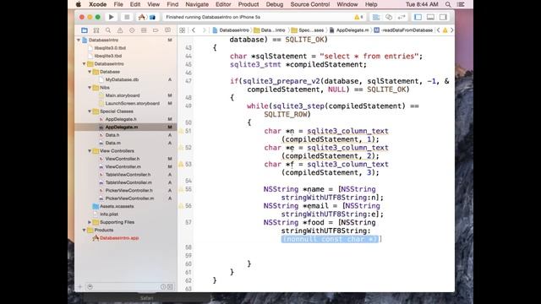Screen dimensions: 541x304
Task: Open the related items grid menu
Action: (183, 30)
